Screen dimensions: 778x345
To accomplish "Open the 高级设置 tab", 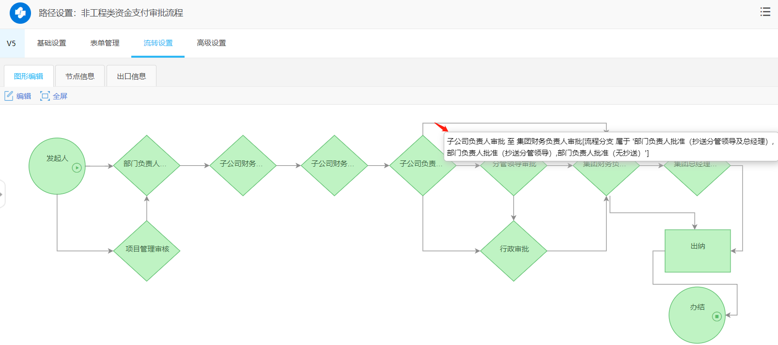I will point(211,43).
